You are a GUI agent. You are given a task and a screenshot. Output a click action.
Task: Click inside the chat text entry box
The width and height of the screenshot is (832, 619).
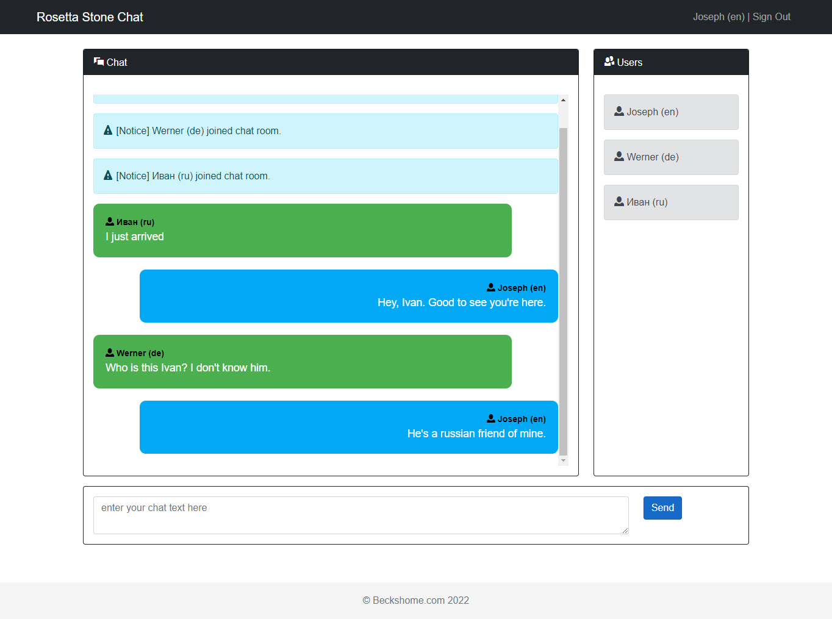360,515
